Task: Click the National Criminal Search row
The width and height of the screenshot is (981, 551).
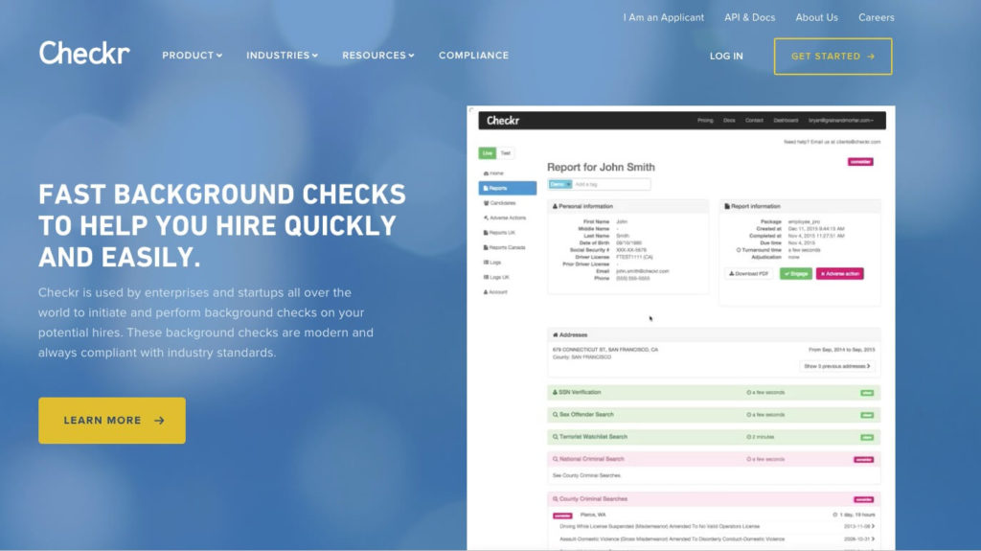Action: click(x=714, y=459)
